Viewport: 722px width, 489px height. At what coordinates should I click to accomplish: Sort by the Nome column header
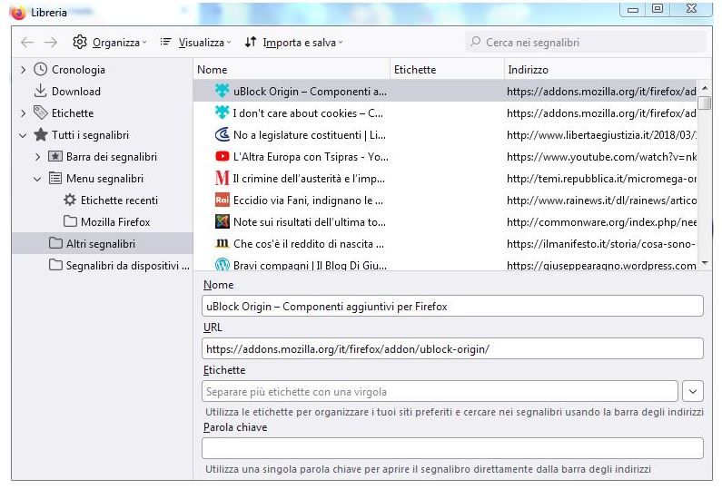coord(292,70)
